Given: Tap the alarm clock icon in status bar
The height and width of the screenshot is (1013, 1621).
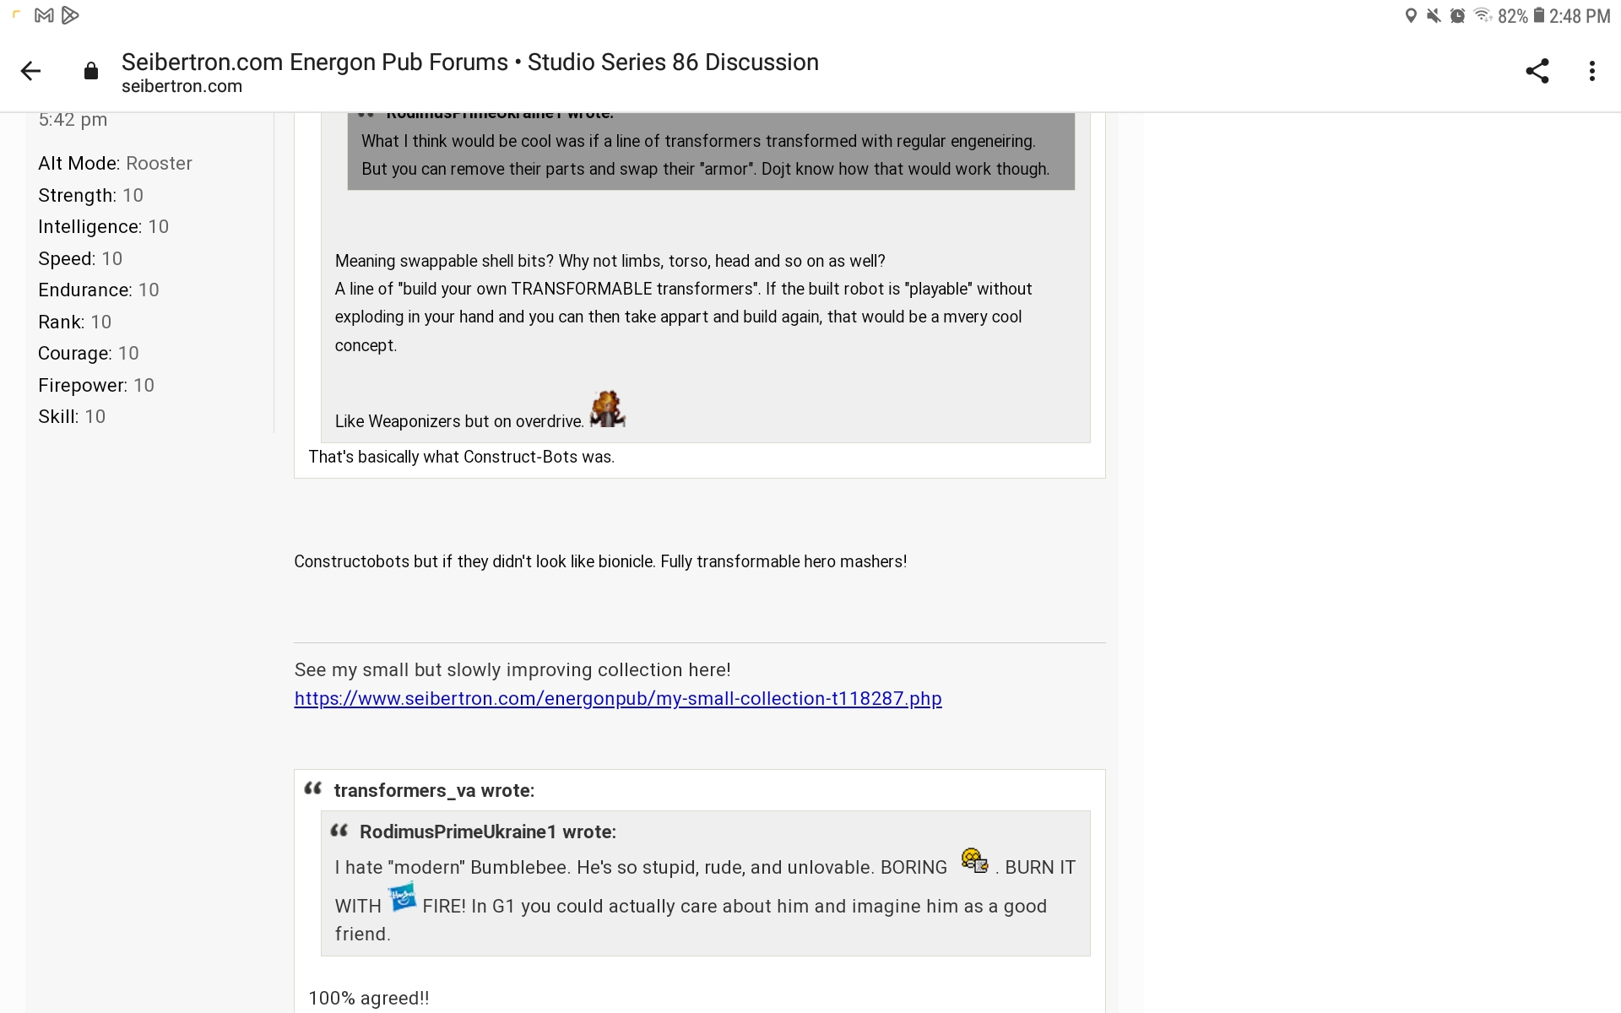Looking at the screenshot, I should [1457, 16].
